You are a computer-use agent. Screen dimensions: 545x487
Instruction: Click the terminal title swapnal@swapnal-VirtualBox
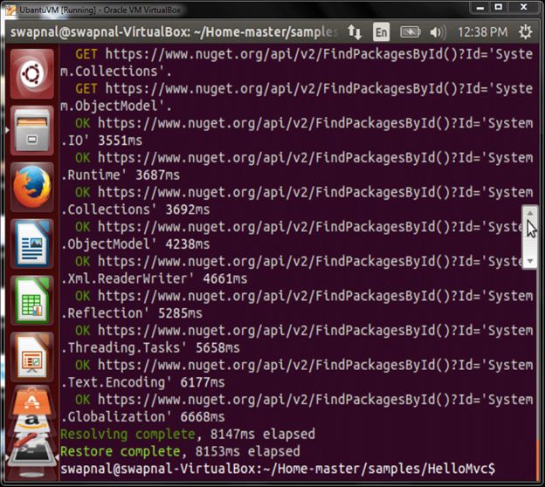coord(174,32)
